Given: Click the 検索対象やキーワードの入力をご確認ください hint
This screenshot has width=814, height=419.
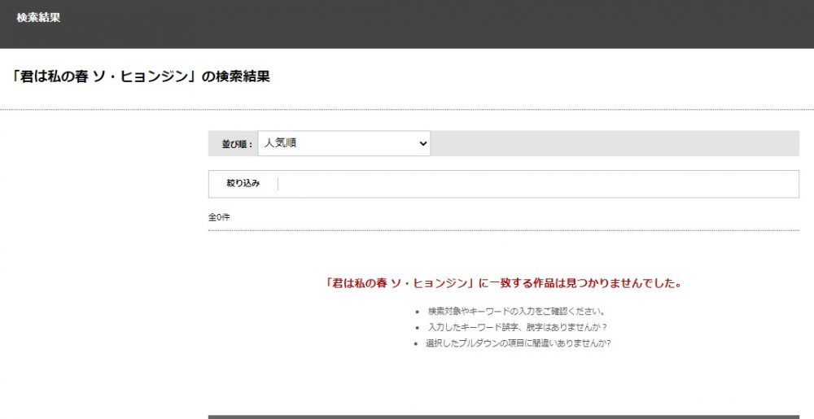Looking at the screenshot, I should point(517,311).
